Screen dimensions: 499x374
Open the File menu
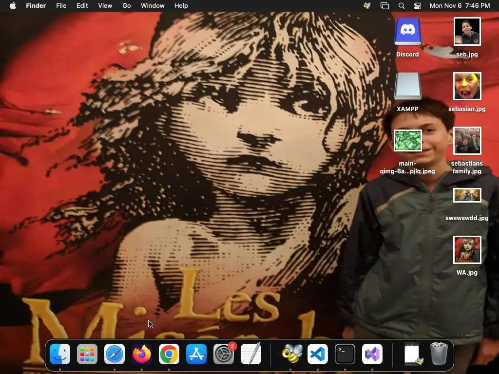coord(61,6)
